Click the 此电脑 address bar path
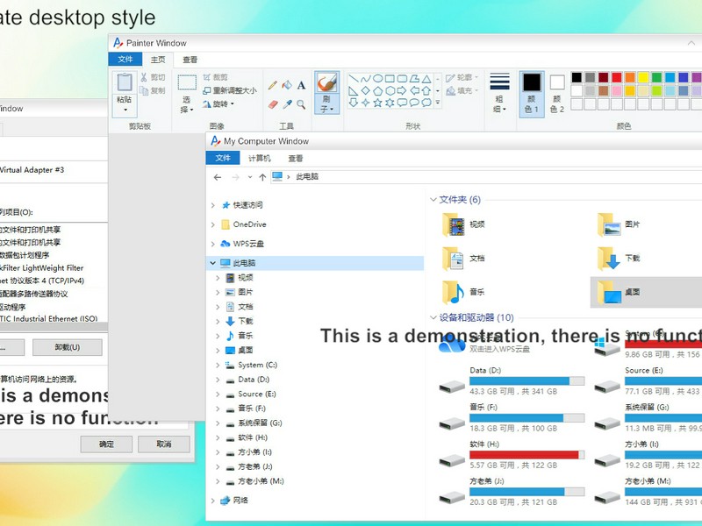 coord(307,177)
